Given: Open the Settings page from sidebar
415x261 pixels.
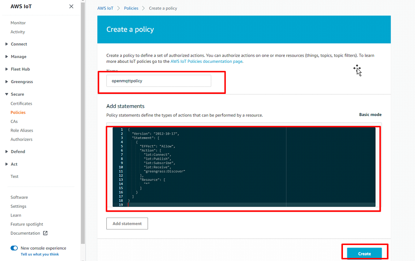Looking at the screenshot, I should coord(18,206).
